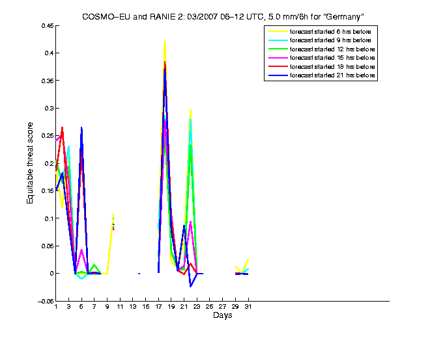
Task: Click the yellow peak at day 18
Action: tap(165, 41)
